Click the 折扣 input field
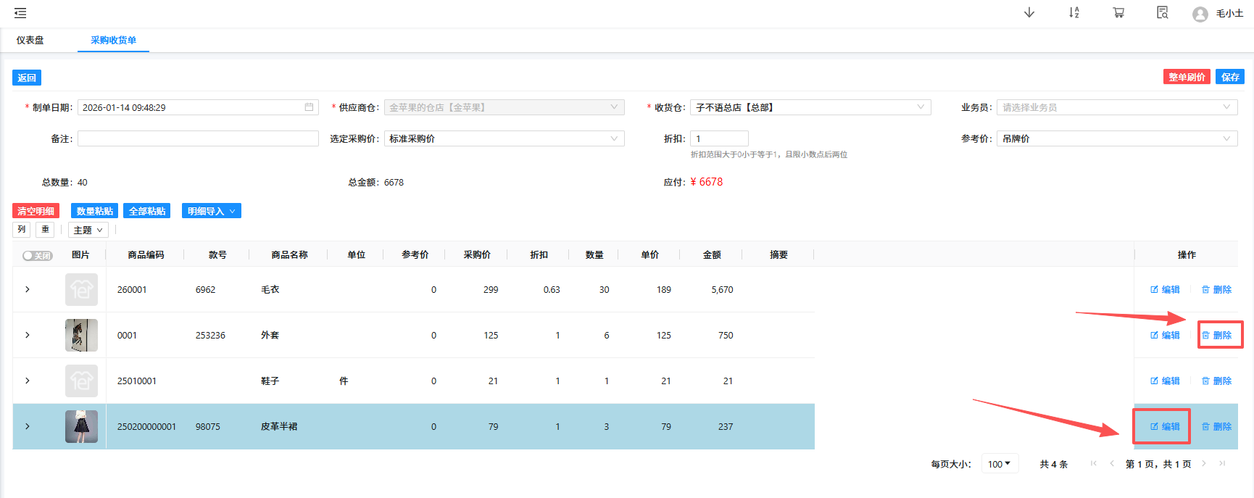This screenshot has width=1254, height=498. tap(719, 138)
